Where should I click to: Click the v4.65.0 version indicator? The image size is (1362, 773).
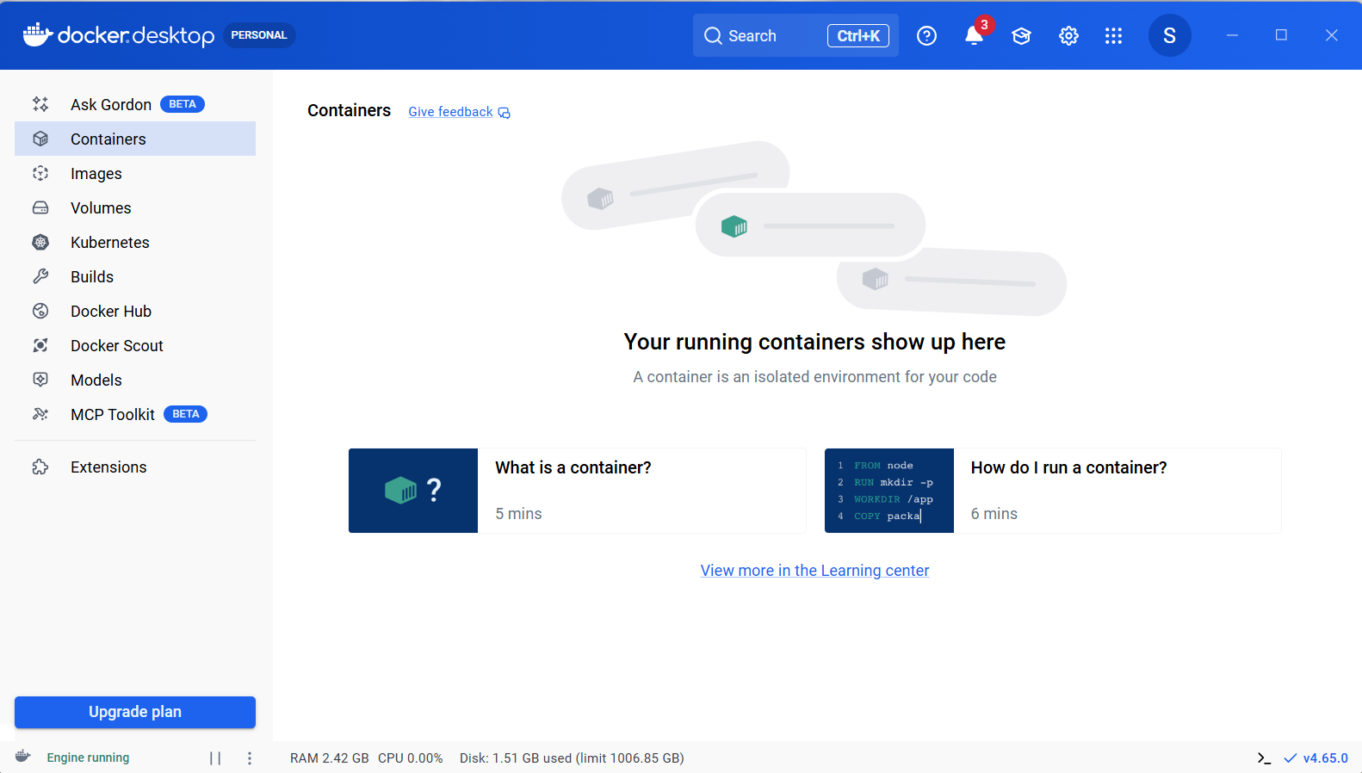pos(1324,758)
